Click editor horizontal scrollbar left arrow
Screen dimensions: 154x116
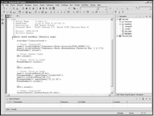click(8, 95)
